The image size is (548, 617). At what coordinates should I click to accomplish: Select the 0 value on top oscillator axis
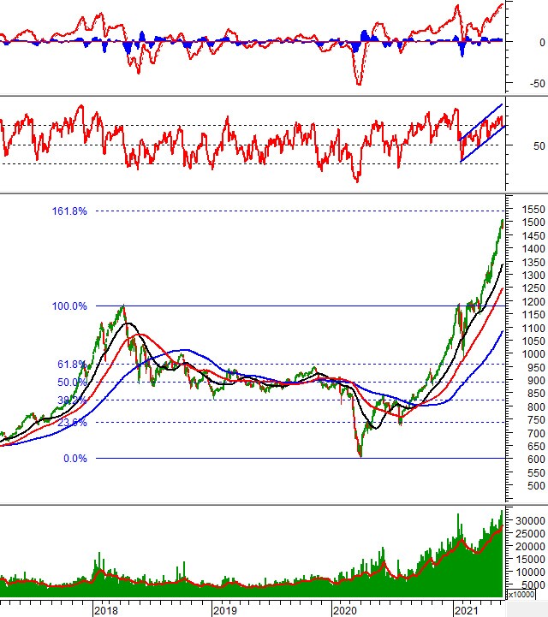coord(543,42)
